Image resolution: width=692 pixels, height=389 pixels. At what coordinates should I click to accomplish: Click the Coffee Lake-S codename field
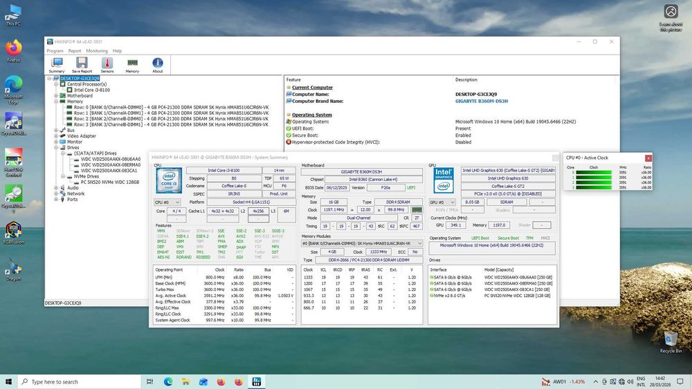(234, 186)
